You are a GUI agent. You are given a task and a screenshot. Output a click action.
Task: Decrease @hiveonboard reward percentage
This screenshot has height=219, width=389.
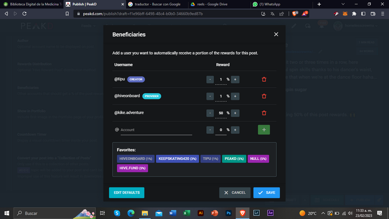click(210, 96)
